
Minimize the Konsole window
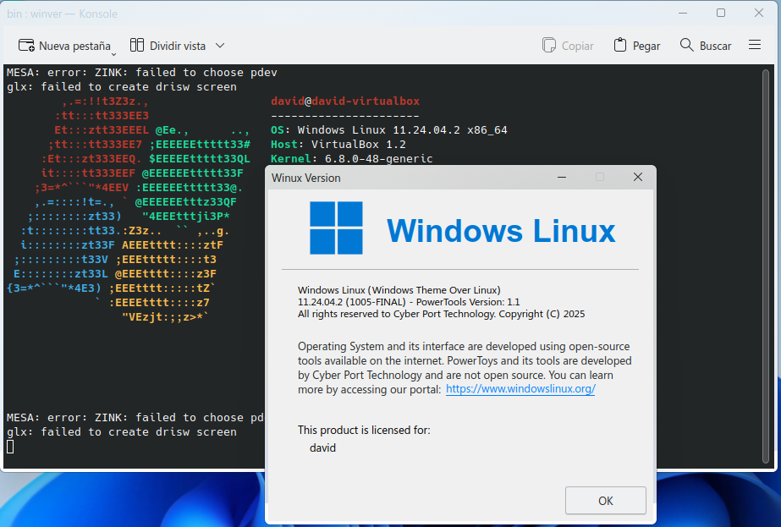[682, 14]
